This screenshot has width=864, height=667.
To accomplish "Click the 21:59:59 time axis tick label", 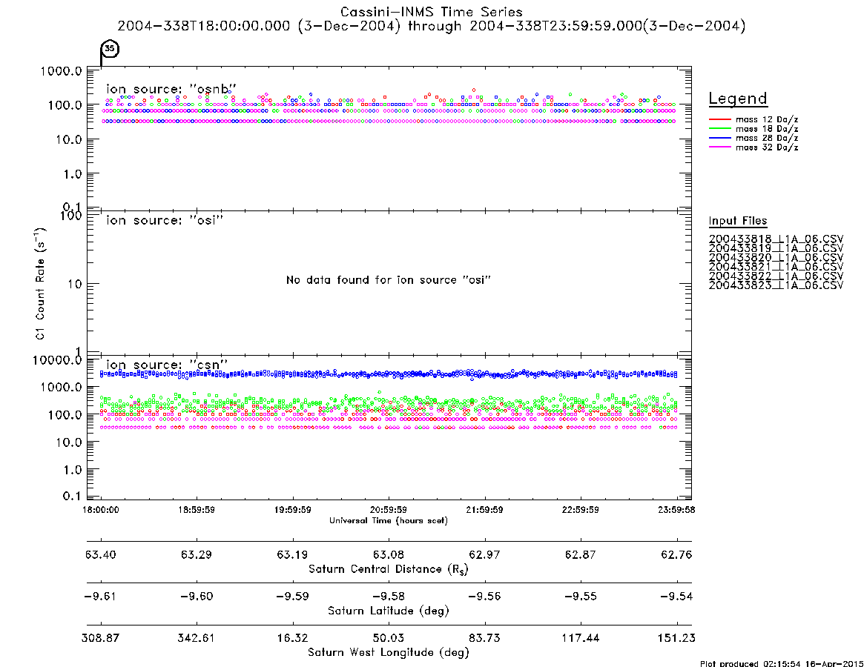I will pyautogui.click(x=484, y=510).
